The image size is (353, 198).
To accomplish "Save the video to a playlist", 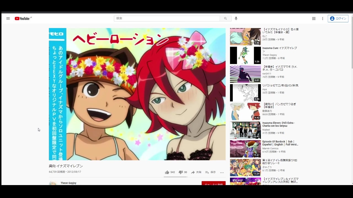I will tap(210, 172).
